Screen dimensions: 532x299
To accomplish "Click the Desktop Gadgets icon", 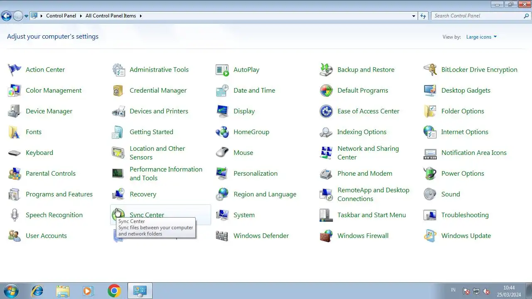I will point(430,91).
